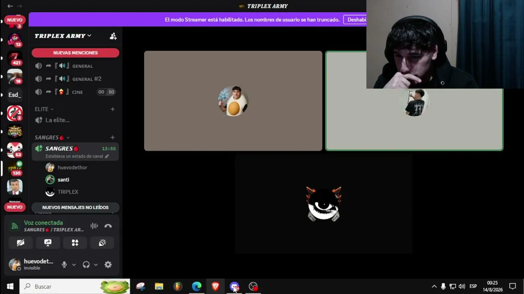Select the SANGRES voice channel
This screenshot has width=524, height=294.
pyautogui.click(x=75, y=152)
